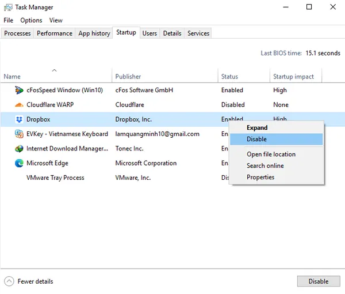The width and height of the screenshot is (345, 294).
Task: Choose Properties in the context menu
Action: (x=277, y=177)
